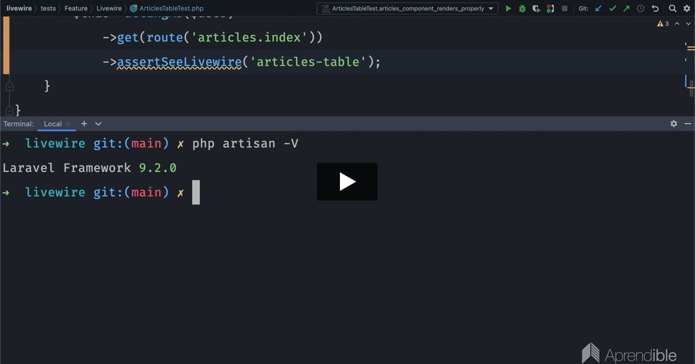This screenshot has height=364, width=695.
Task: Go to previous highlighted problem arrow
Action: (x=677, y=24)
